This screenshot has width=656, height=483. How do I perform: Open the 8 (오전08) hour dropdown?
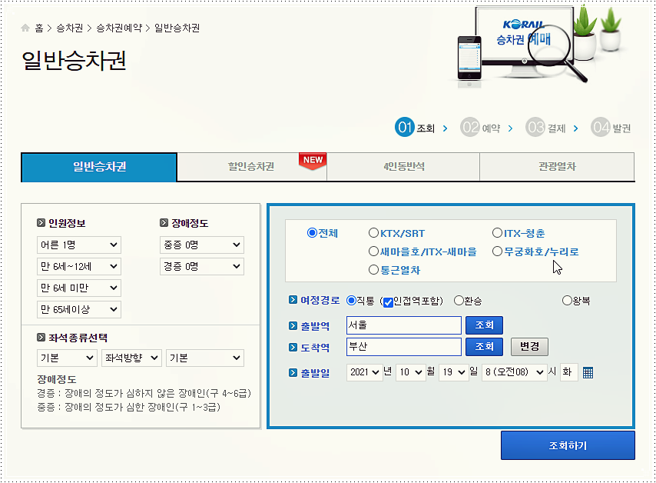515,372
